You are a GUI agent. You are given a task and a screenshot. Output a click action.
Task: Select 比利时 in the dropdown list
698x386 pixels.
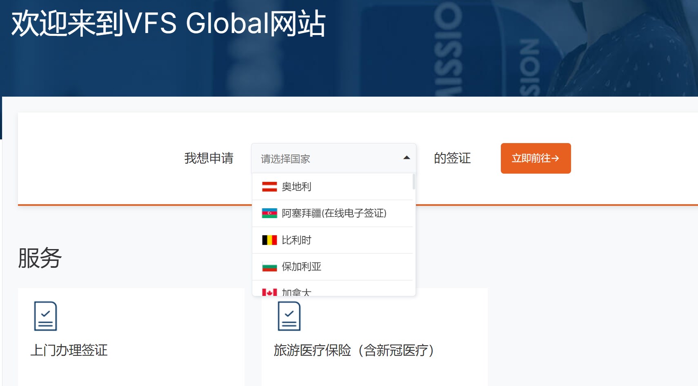pos(332,240)
